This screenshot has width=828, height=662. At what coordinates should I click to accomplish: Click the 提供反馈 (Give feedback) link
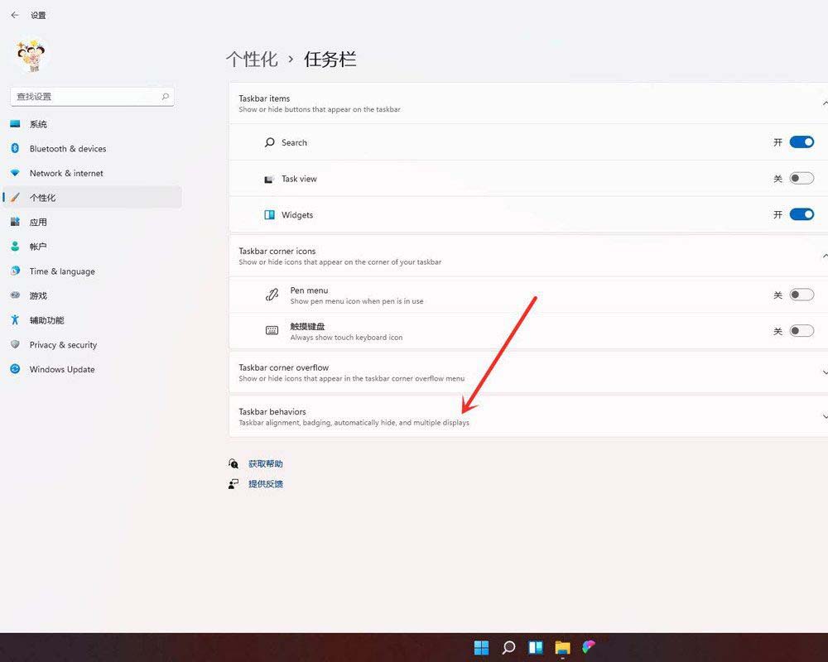(265, 483)
